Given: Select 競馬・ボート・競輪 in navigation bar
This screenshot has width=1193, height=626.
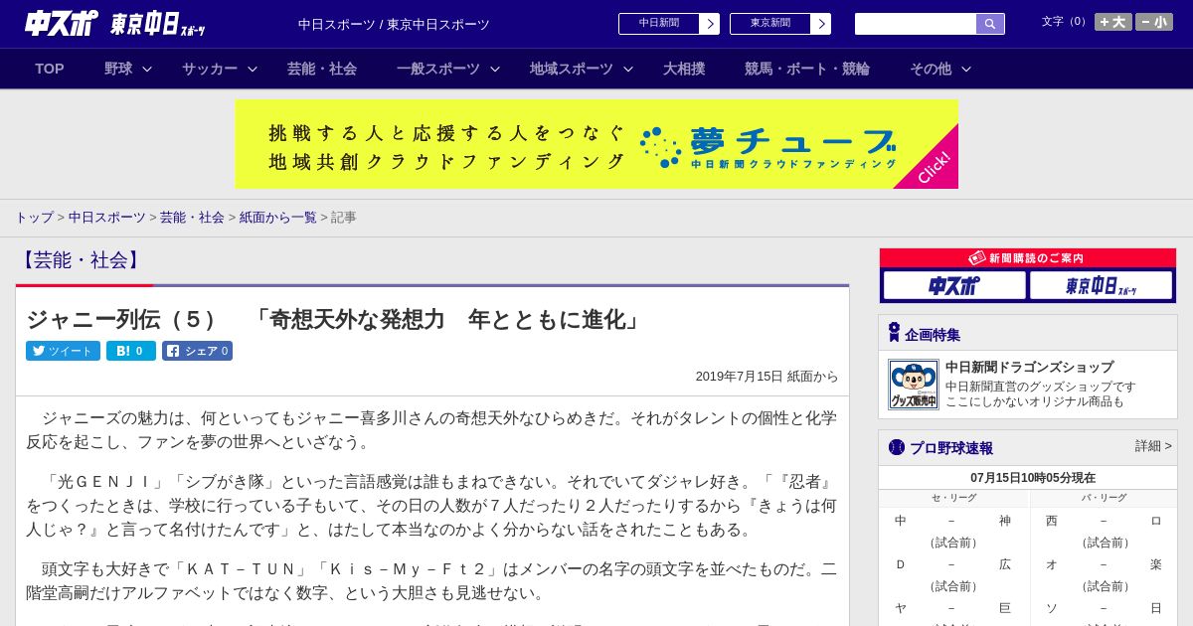Looking at the screenshot, I should pyautogui.click(x=807, y=69).
